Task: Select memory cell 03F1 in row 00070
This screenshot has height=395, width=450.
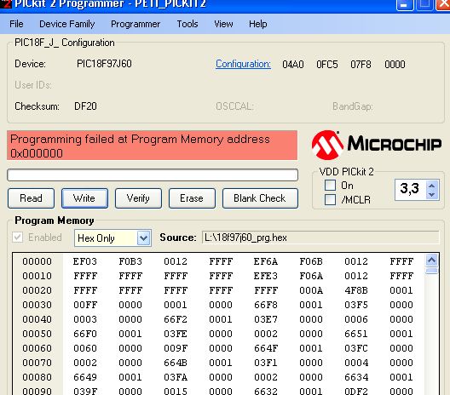Action: pyautogui.click(x=266, y=363)
